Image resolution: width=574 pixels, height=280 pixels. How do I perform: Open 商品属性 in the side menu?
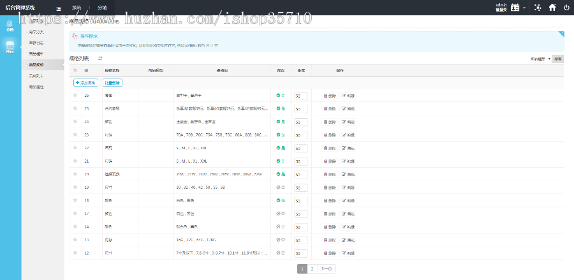(x=36, y=87)
